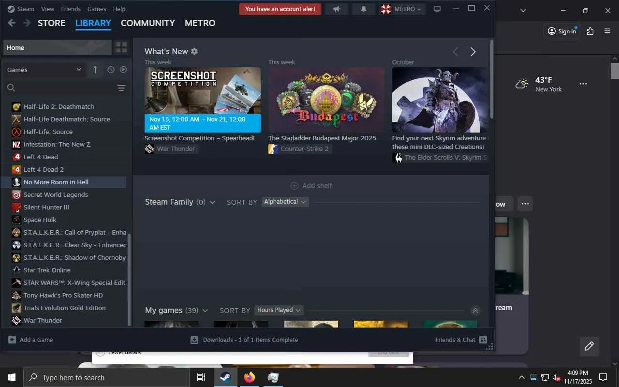The width and height of the screenshot is (619, 387).
Task: Click the Steam back navigation arrow
Action: (12, 23)
